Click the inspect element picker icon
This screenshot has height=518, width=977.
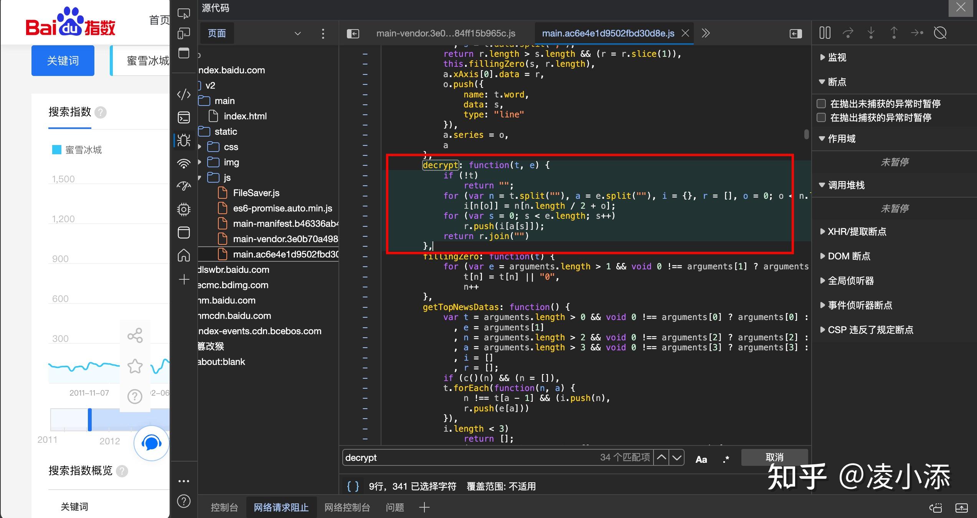click(184, 14)
